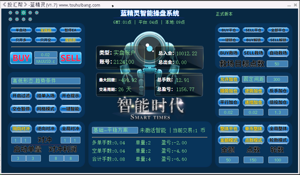Open the 高低形态.趋势条件 selector

[x=46, y=81]
